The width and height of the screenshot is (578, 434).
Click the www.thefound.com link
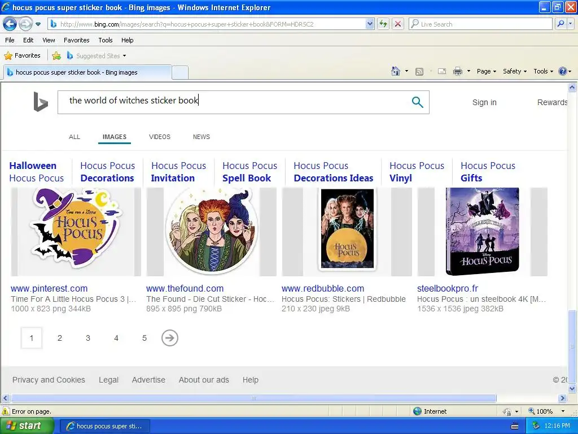click(185, 288)
